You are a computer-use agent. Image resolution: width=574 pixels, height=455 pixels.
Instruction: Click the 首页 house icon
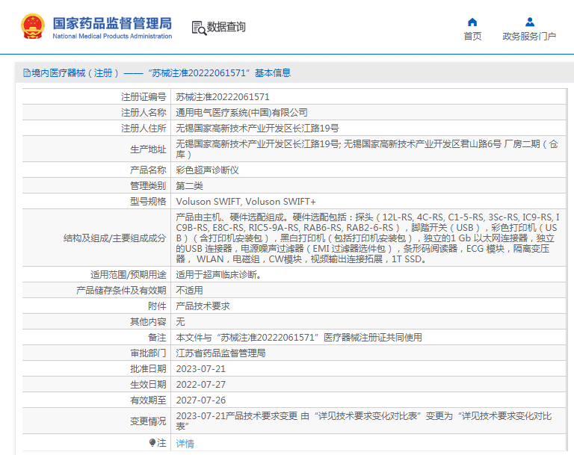coord(472,22)
